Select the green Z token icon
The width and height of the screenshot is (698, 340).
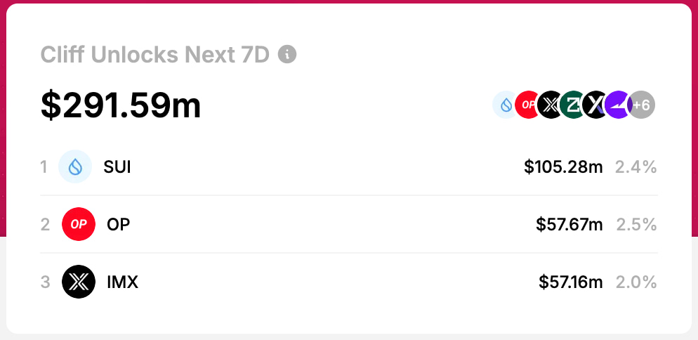tap(573, 105)
